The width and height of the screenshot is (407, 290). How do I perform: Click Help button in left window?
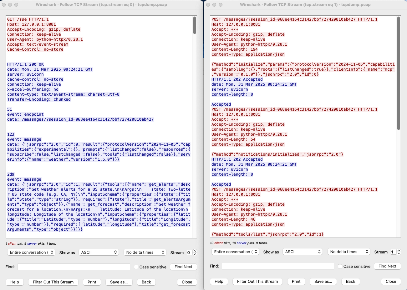[x=15, y=282]
